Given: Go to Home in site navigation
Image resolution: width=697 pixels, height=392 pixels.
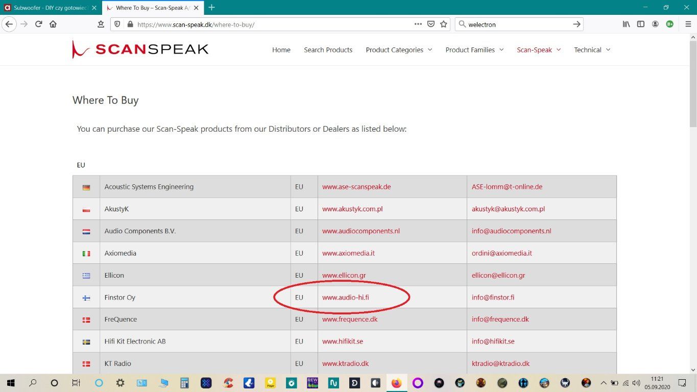Looking at the screenshot, I should click(x=281, y=50).
